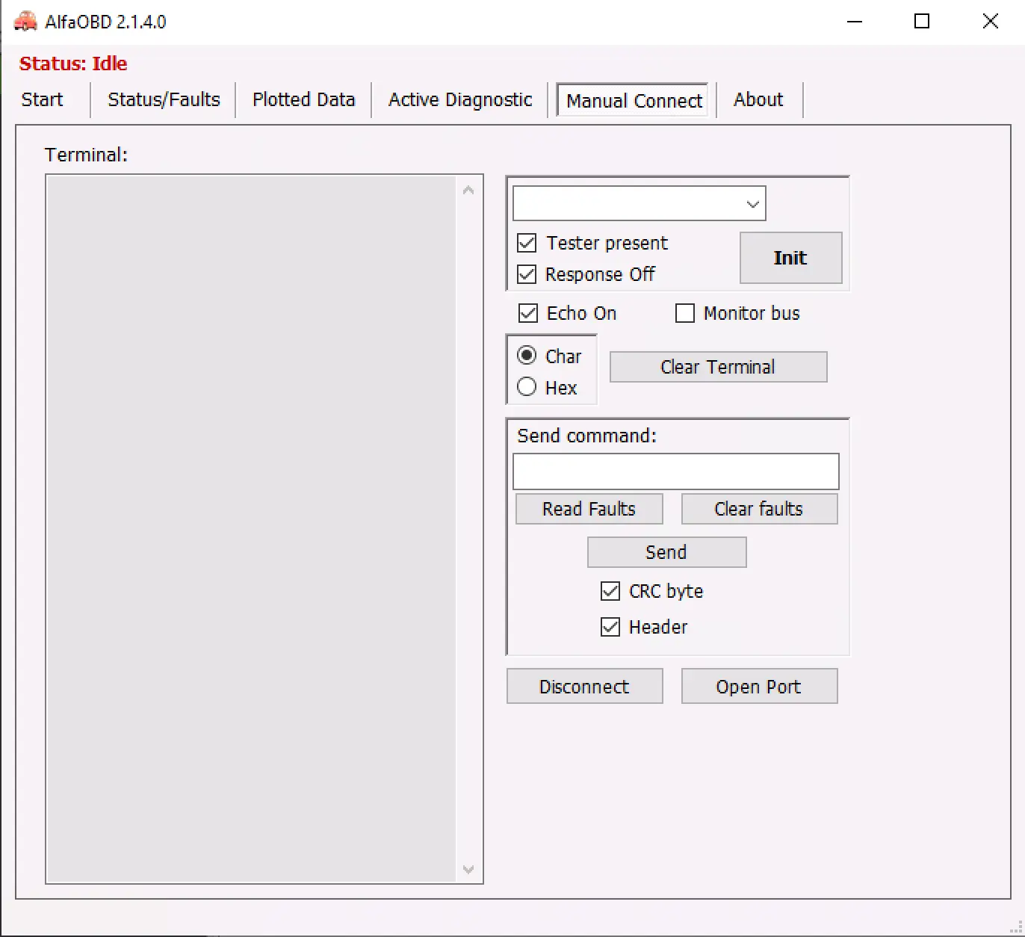Uncheck the CRC byte checkbox
This screenshot has height=937, width=1025.
pyautogui.click(x=610, y=591)
